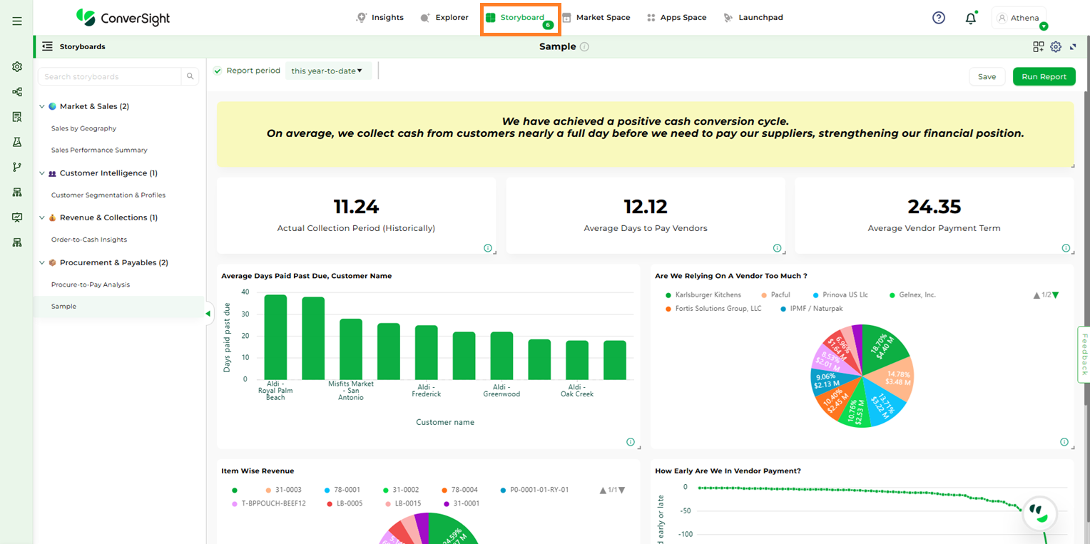This screenshot has width=1090, height=544.
Task: Toggle the Report period checkbox
Action: point(218,71)
